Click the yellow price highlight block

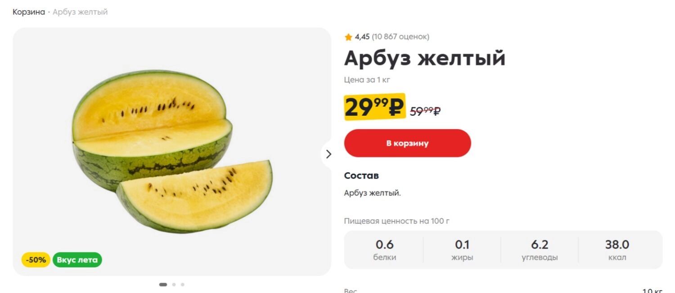click(x=373, y=107)
